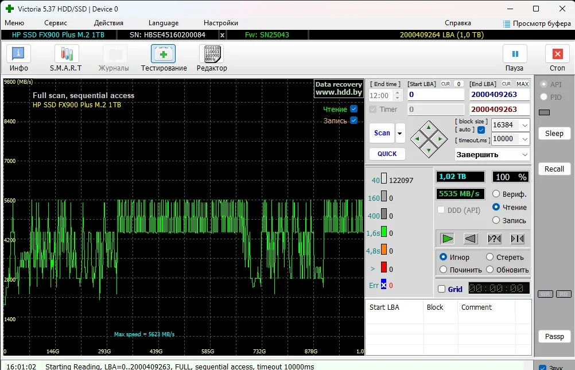The image size is (575, 370).
Task: Click the Start LBA input field
Action: tap(435, 95)
